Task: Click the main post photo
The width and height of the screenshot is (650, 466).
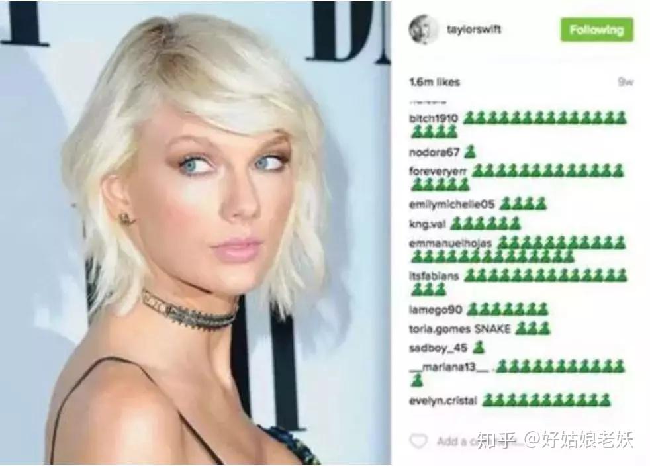Action: point(196,233)
